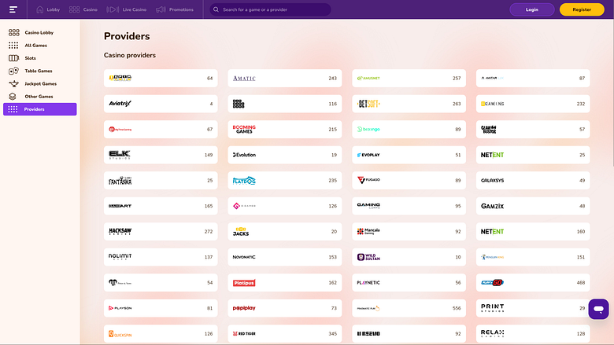The width and height of the screenshot is (614, 345).
Task: Open the live chat widget
Action: pyautogui.click(x=598, y=309)
